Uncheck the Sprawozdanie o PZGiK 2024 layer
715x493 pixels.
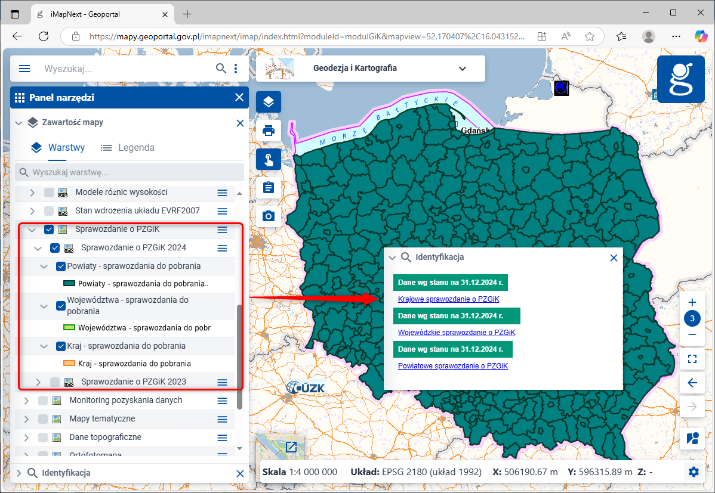coord(56,248)
